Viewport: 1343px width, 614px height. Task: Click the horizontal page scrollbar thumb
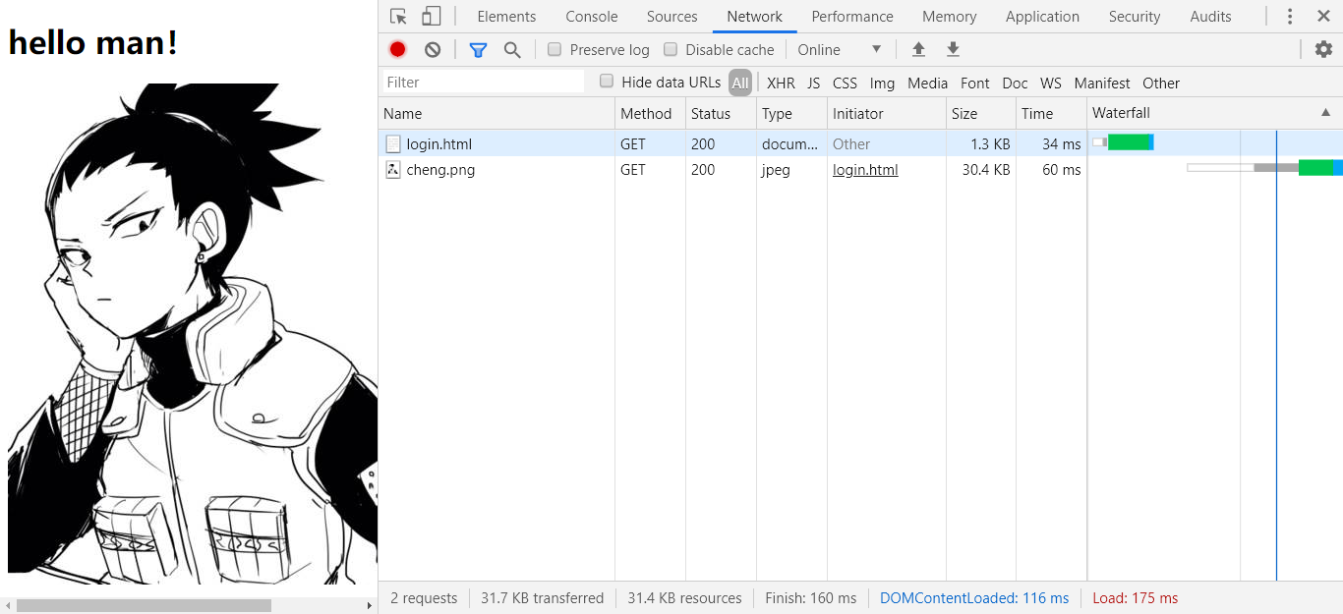[x=144, y=606]
